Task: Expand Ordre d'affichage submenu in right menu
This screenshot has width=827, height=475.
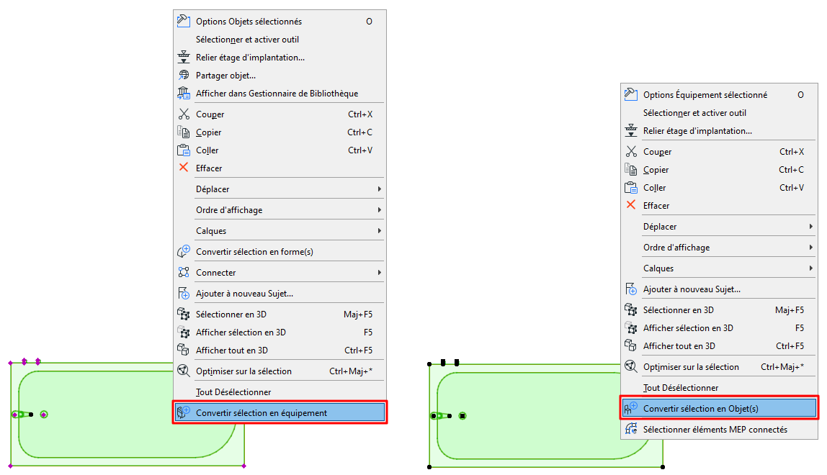Action: pyautogui.click(x=810, y=248)
